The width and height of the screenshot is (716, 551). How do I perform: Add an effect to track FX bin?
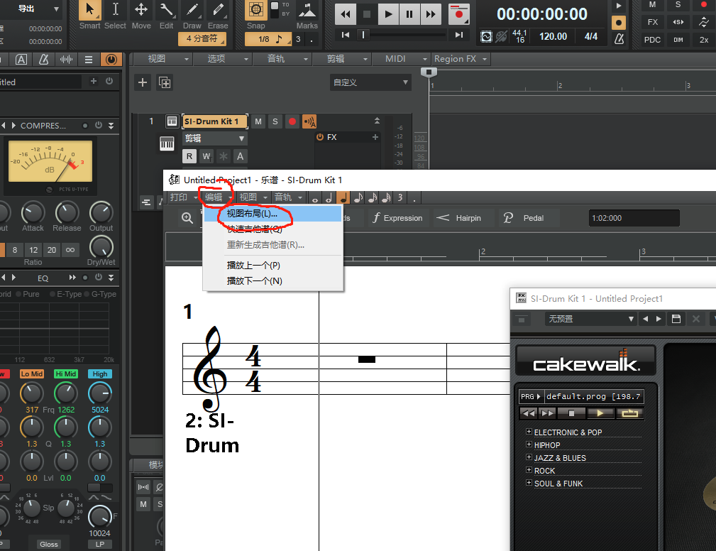pos(375,137)
